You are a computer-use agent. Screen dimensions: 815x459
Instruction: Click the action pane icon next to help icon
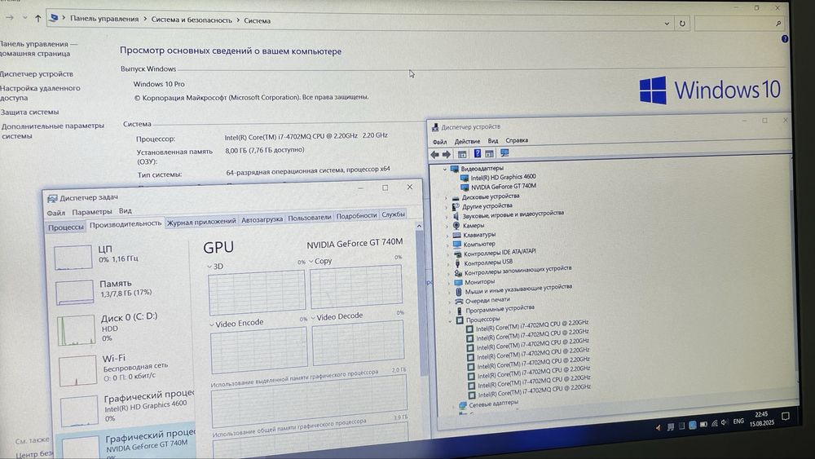tap(489, 154)
